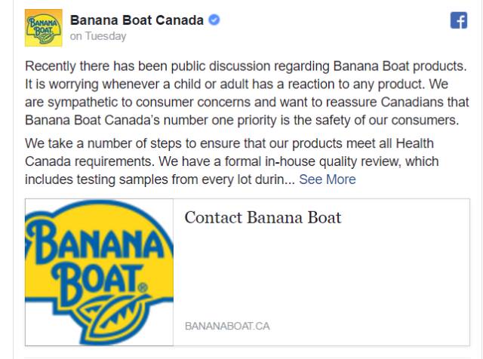The image size is (483, 359).
Task: Visit the BANANABOAT.CA domain link
Action: [227, 326]
